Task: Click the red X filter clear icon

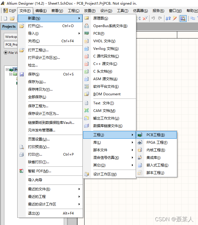Action: pyautogui.click(x=145, y=18)
